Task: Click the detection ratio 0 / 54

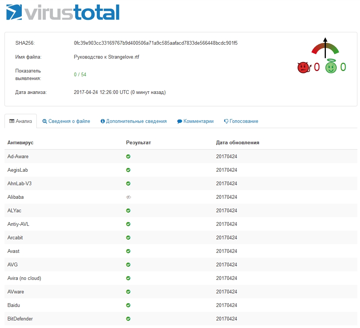Action: pos(80,74)
